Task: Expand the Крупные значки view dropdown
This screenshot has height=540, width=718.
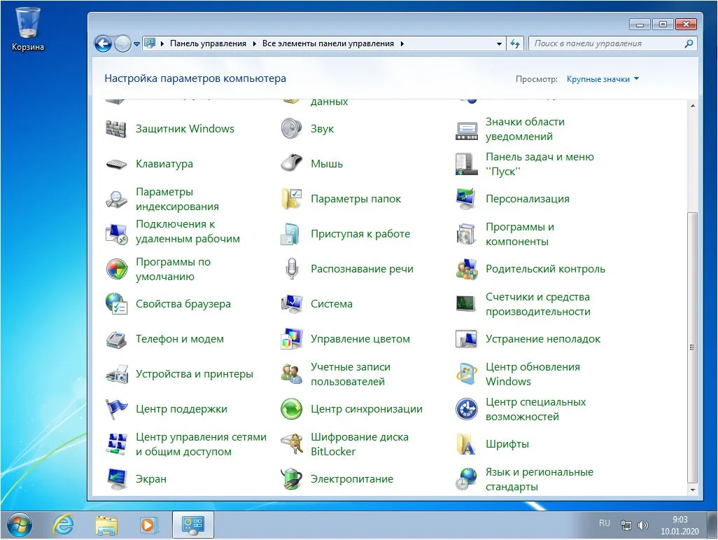Action: (x=603, y=79)
